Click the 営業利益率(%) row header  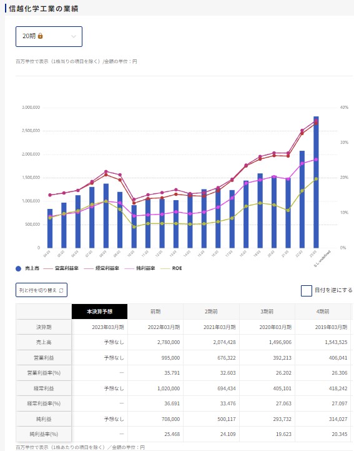(x=44, y=373)
